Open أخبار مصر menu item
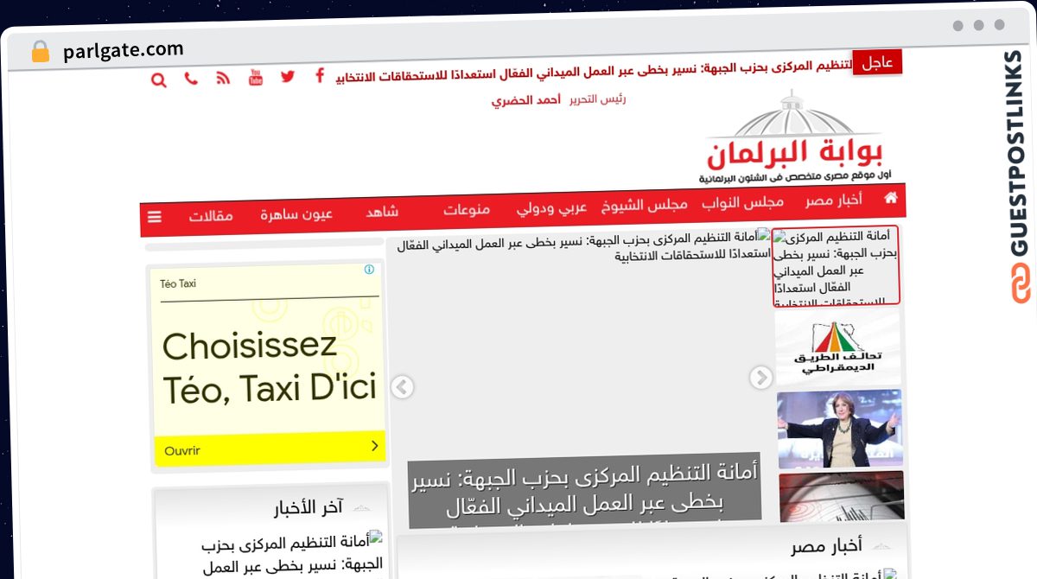 tap(834, 201)
